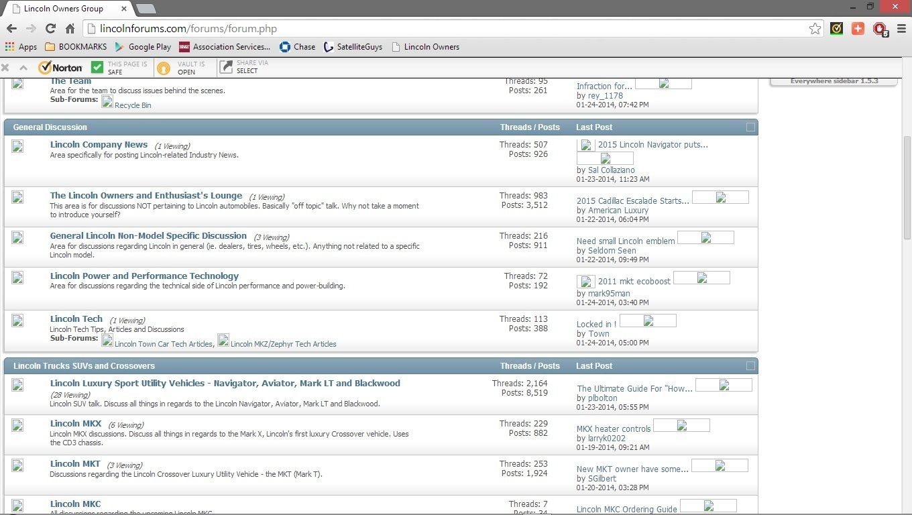Collapse the General Discussion category
912x515 pixels.
[x=750, y=127]
